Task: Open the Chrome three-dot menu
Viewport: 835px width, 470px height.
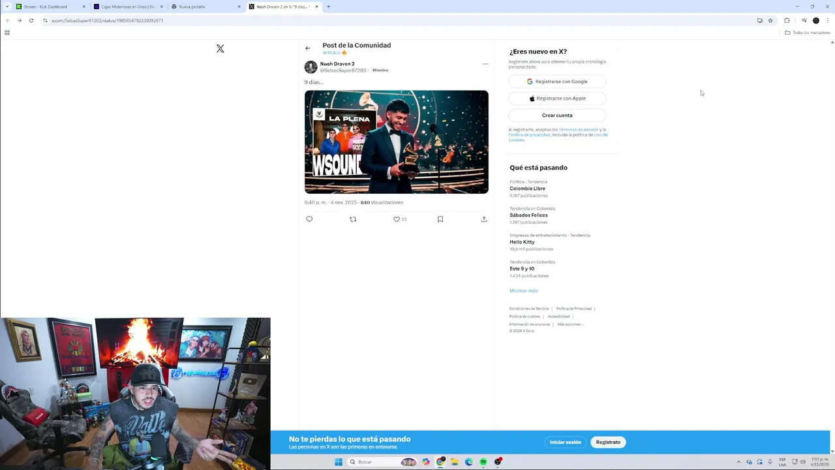Action: point(828,20)
